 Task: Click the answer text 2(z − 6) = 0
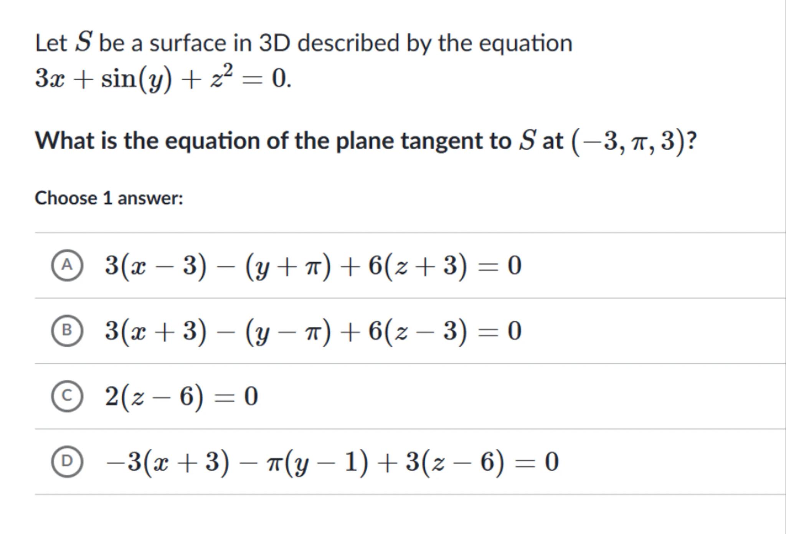(181, 397)
